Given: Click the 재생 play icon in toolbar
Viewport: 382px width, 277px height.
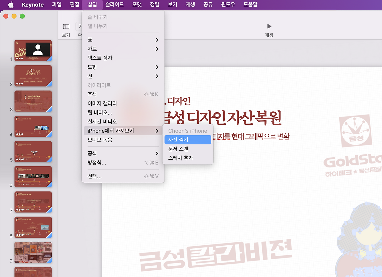Looking at the screenshot, I should click(269, 26).
